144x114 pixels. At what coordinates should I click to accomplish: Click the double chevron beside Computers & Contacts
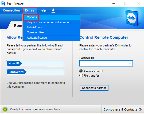(x=141, y=109)
